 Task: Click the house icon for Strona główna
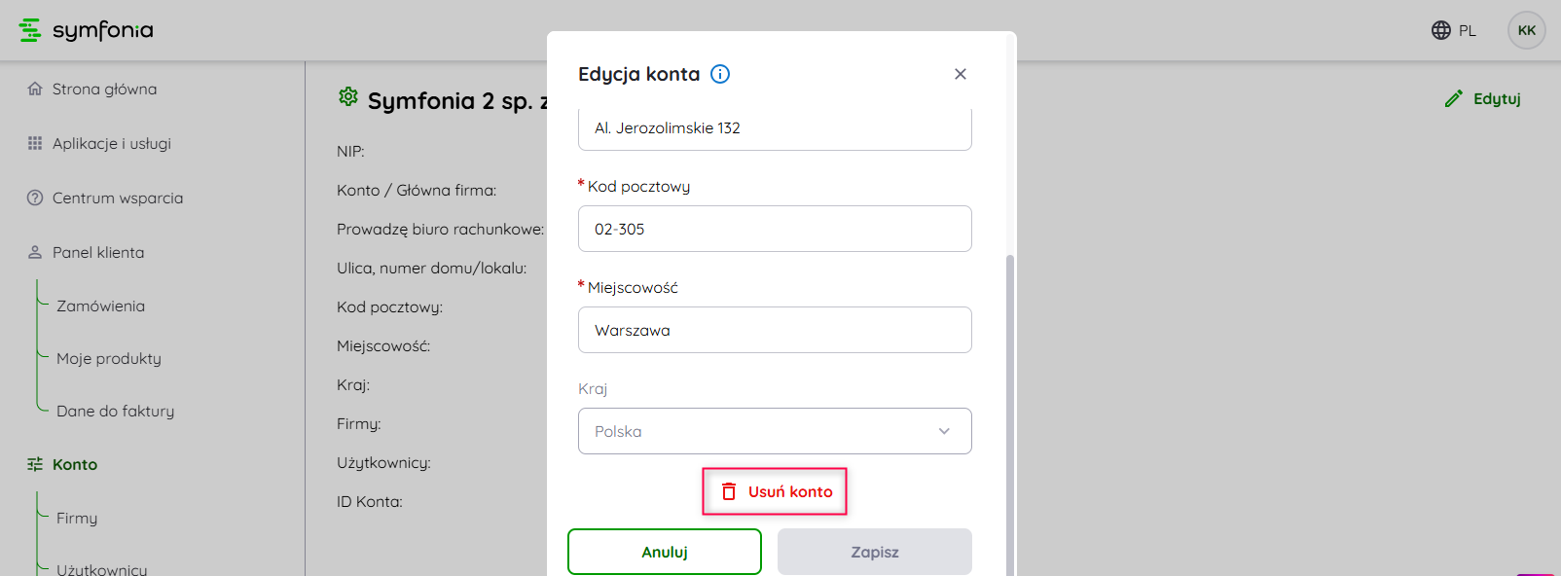35,89
